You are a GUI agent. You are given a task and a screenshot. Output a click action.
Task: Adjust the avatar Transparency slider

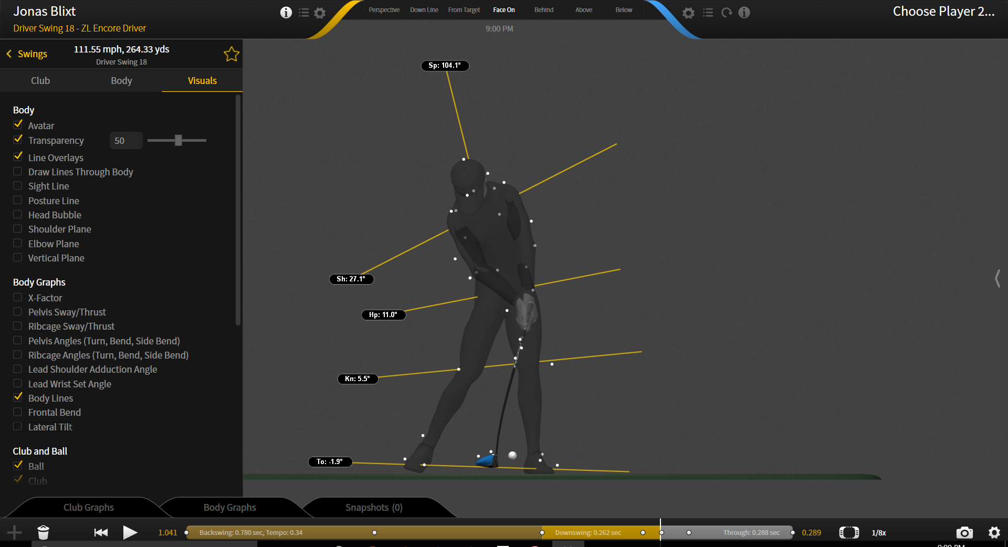[177, 140]
